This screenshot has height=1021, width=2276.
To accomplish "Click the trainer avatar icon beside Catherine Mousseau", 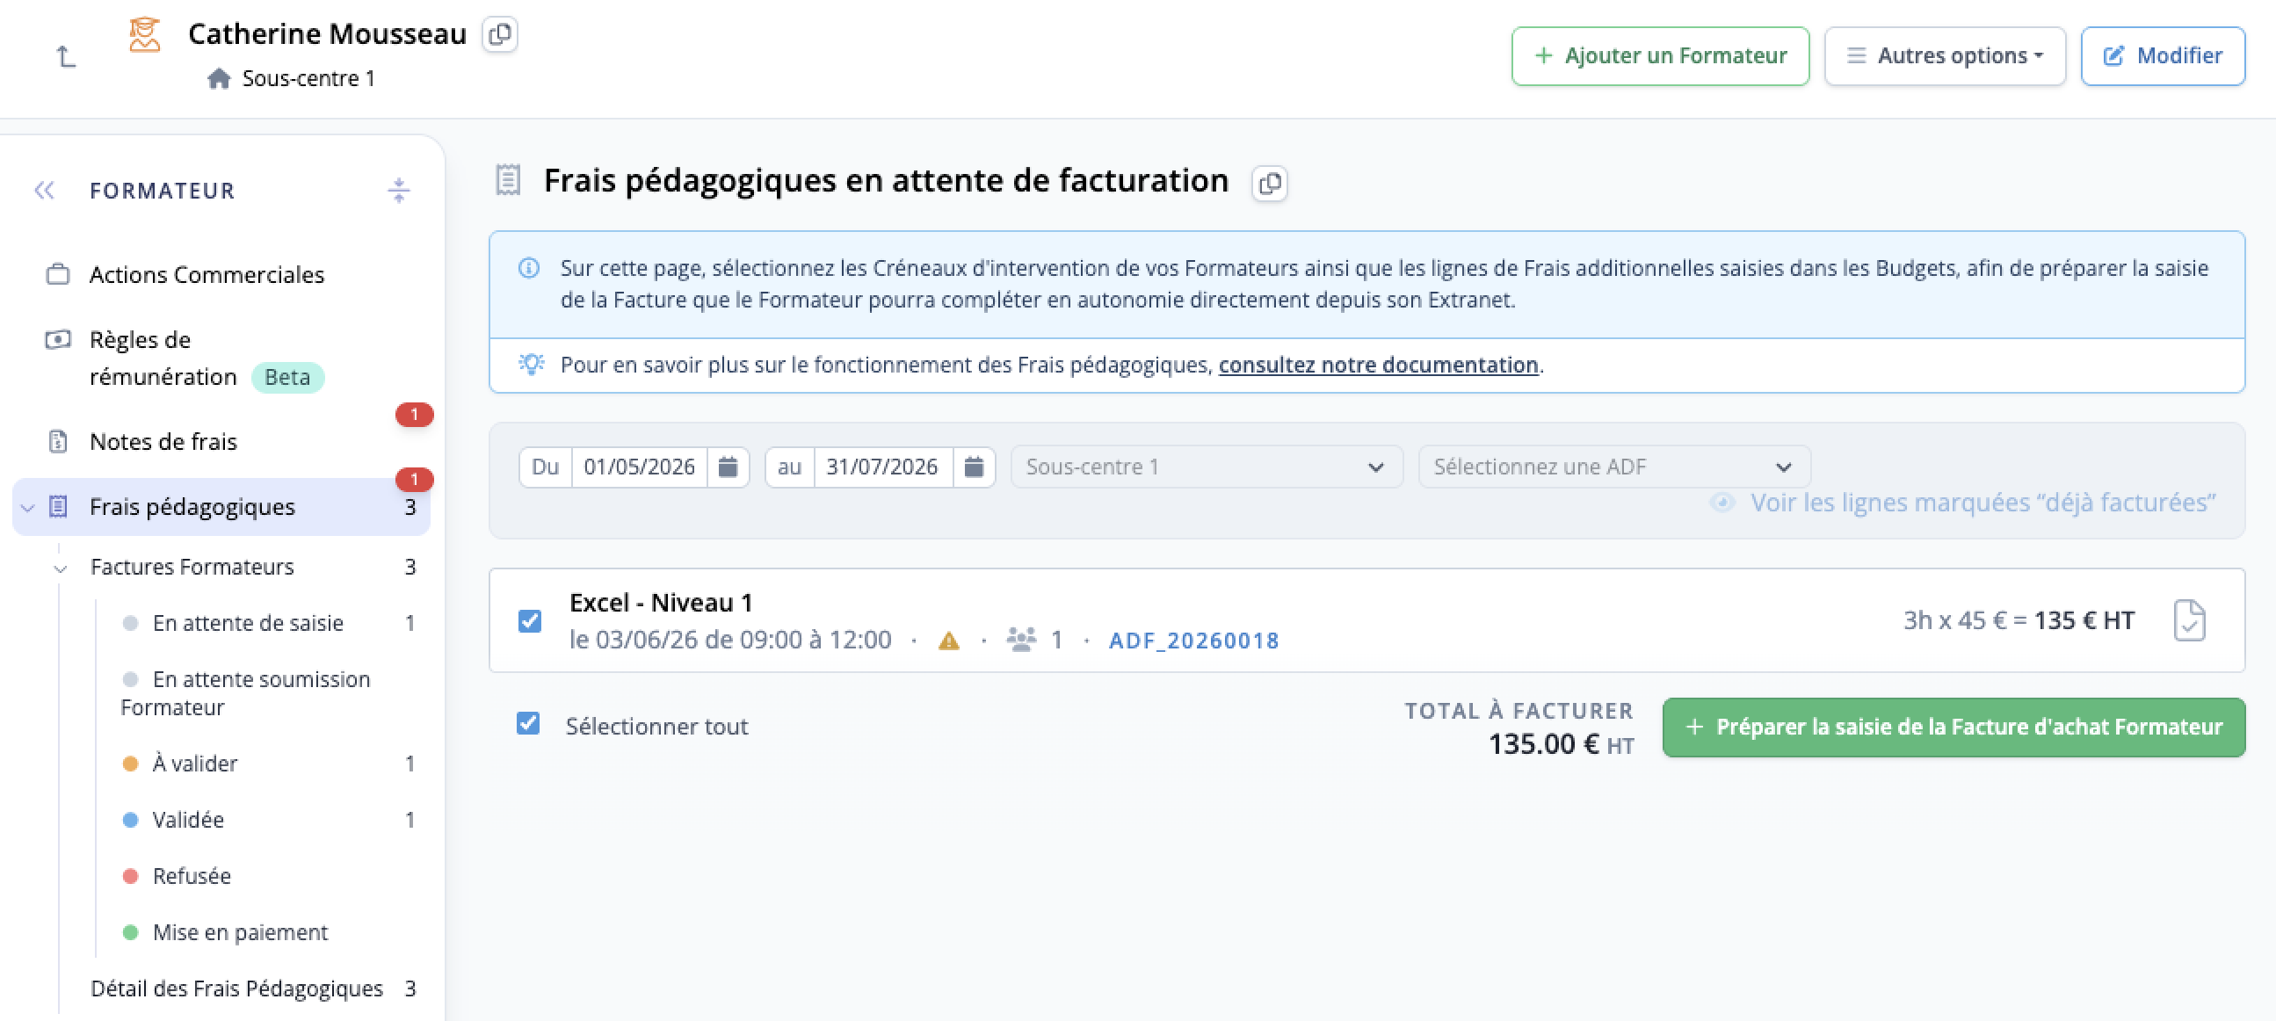I will point(145,34).
